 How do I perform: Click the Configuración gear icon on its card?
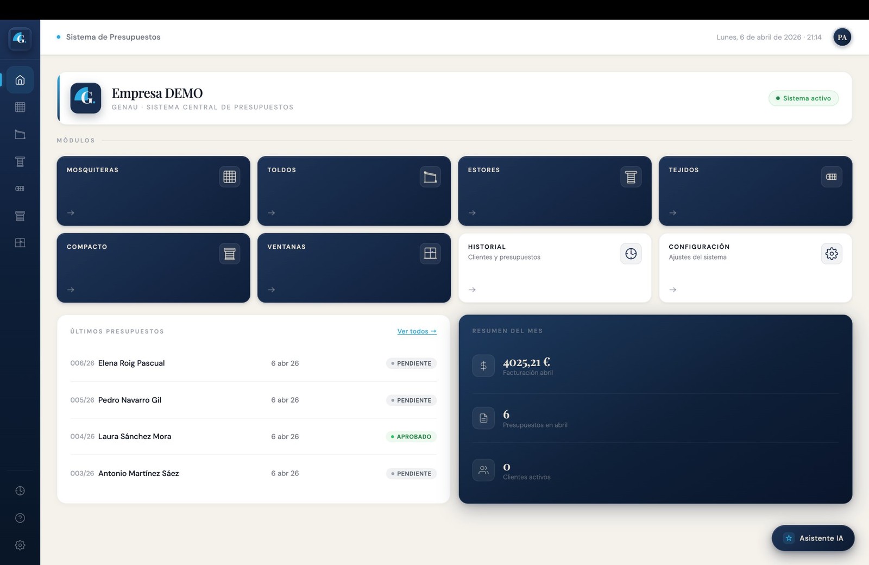pos(832,253)
